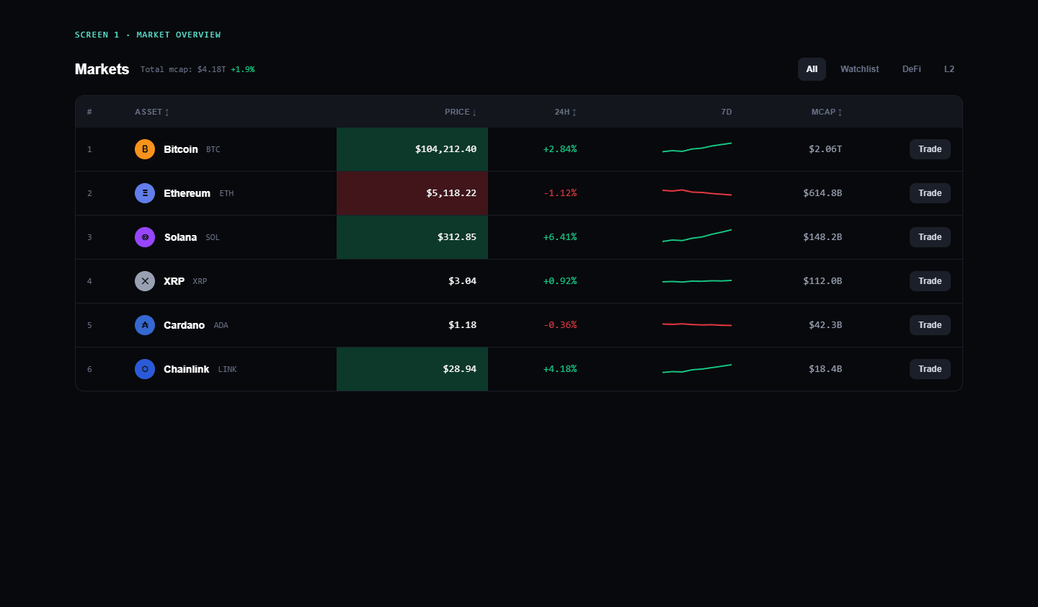Click the Ethereum price $5,118.22
Screen dimensions: 1038x607
pos(451,193)
